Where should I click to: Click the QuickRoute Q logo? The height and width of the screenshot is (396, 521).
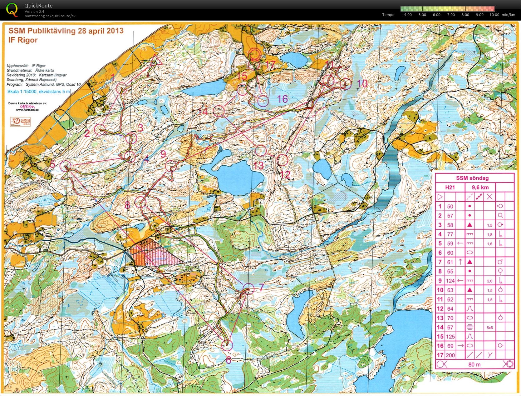12,10
